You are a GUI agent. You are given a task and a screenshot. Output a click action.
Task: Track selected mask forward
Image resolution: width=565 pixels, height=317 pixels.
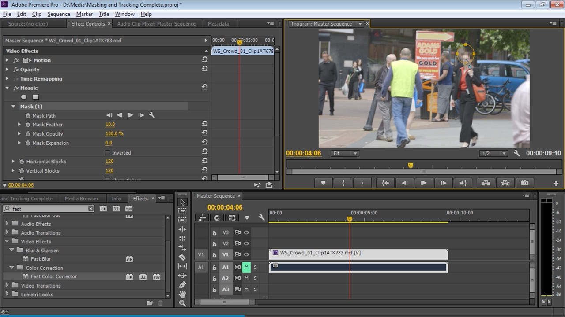(130, 115)
